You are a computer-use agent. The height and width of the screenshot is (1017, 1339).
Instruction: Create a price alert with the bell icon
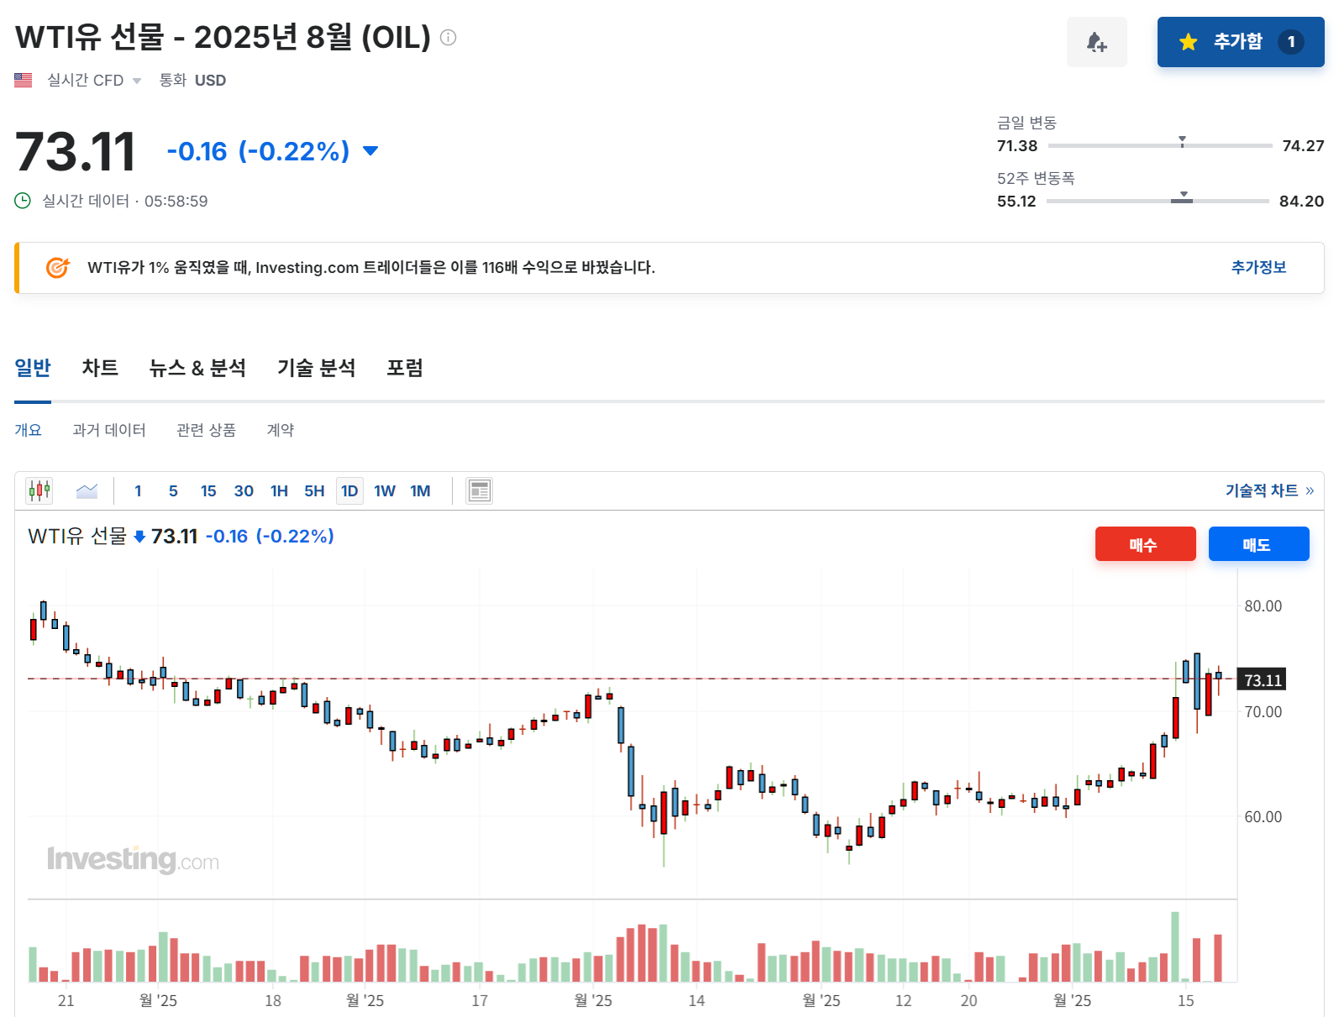click(1097, 42)
